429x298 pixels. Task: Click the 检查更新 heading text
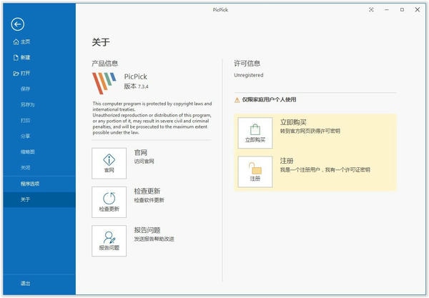tap(147, 191)
